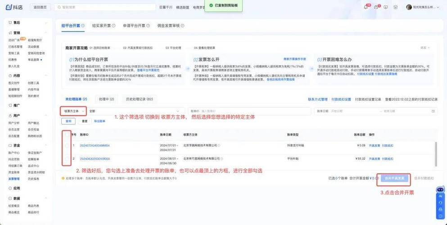Select the 历史处理记录 (82) tab

click(x=140, y=99)
